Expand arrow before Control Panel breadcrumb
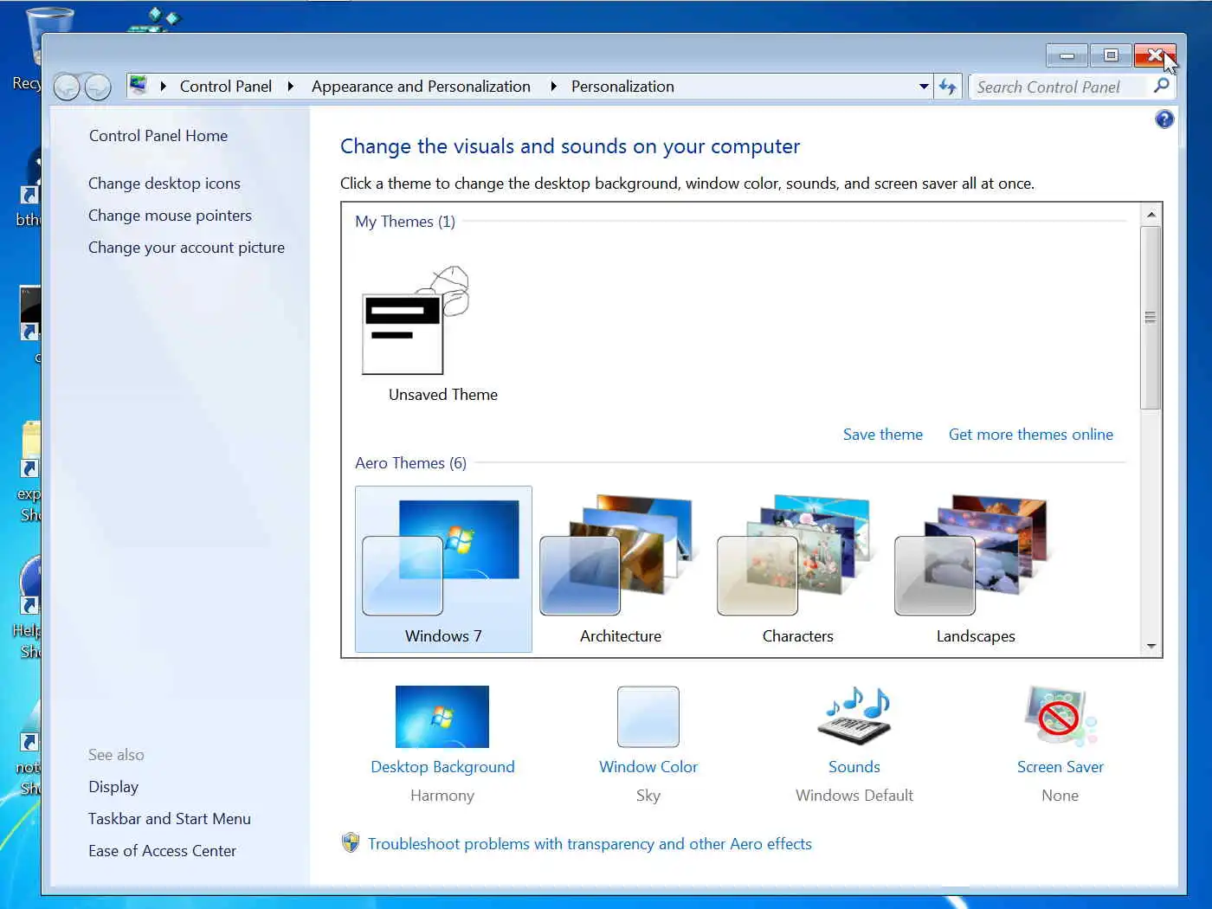The width and height of the screenshot is (1212, 909). [163, 87]
